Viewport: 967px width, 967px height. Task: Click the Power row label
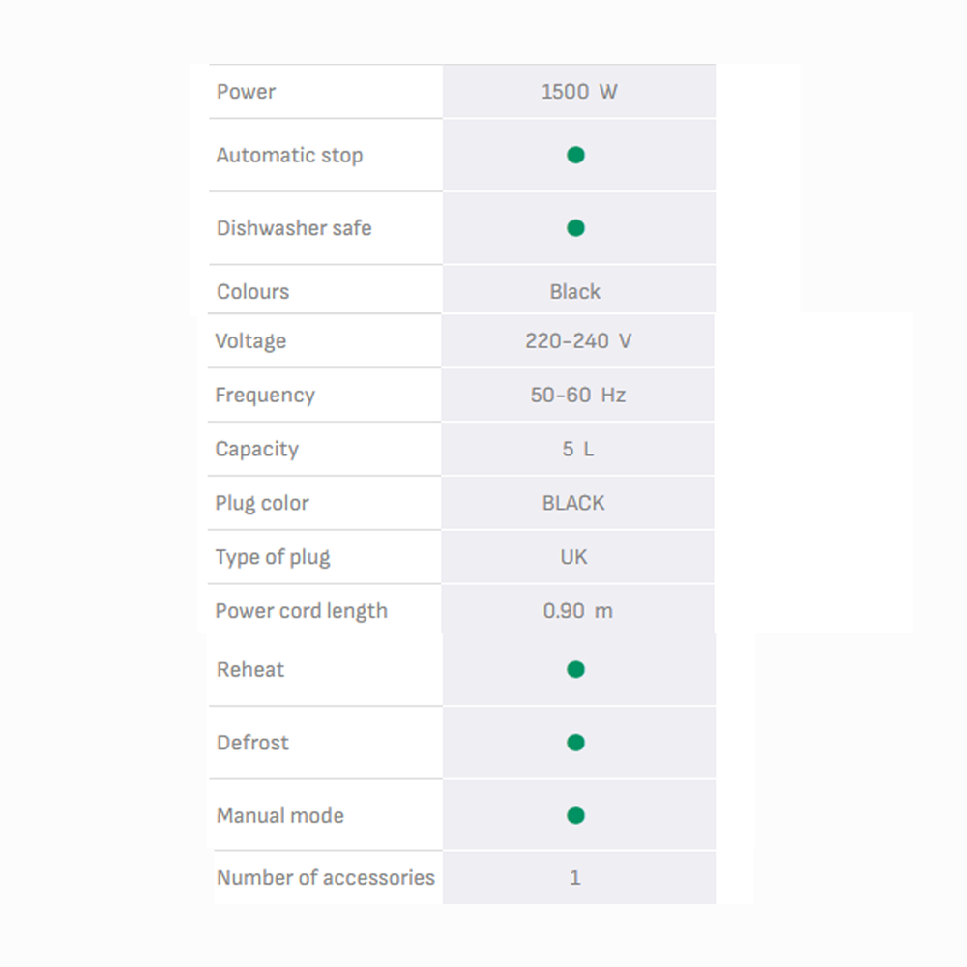point(246,92)
